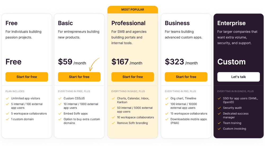Click Start for free under Basic plan

tap(79, 77)
